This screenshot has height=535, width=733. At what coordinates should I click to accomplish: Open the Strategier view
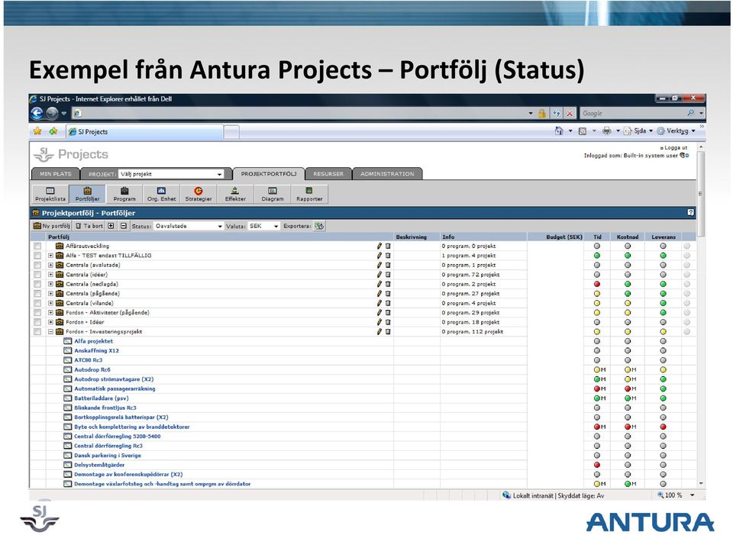pyautogui.click(x=199, y=194)
